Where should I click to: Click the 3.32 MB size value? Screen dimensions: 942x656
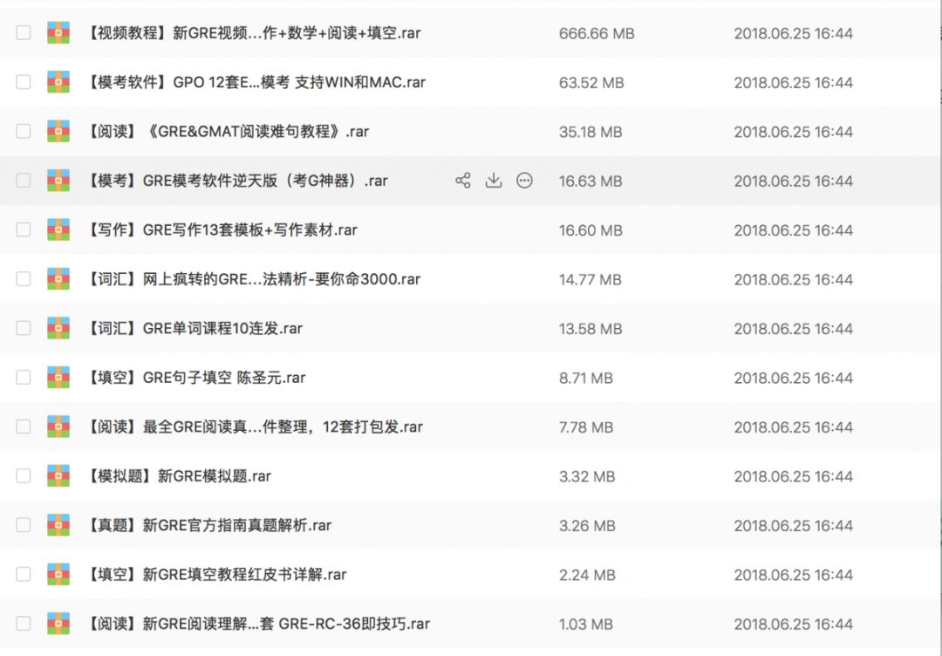click(587, 477)
